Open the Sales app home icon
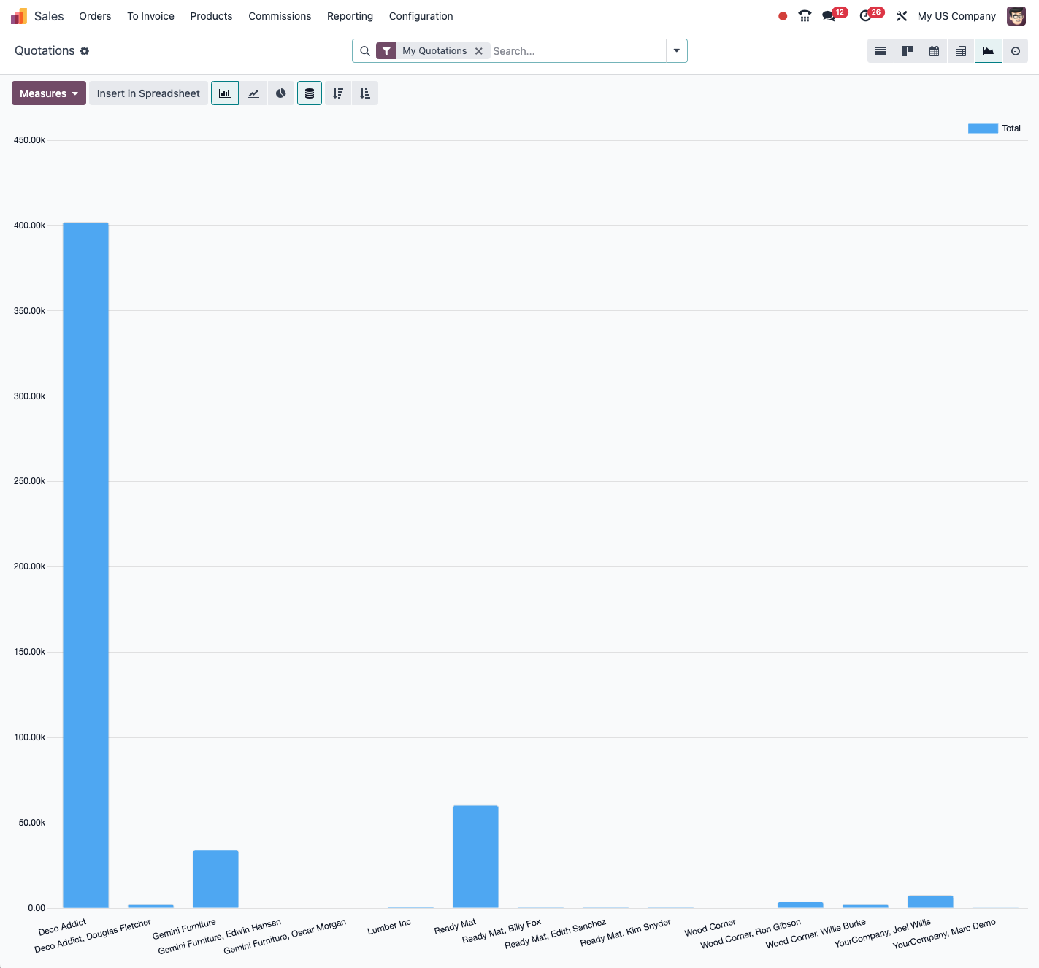Screen dimensions: 1039x968 pyautogui.click(x=19, y=16)
